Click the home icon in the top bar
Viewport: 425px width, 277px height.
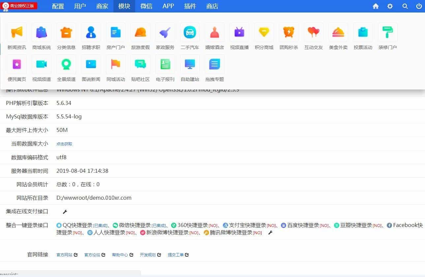(x=375, y=6)
